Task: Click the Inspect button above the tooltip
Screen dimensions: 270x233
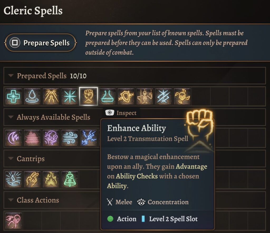Action: pyautogui.click(x=121, y=113)
